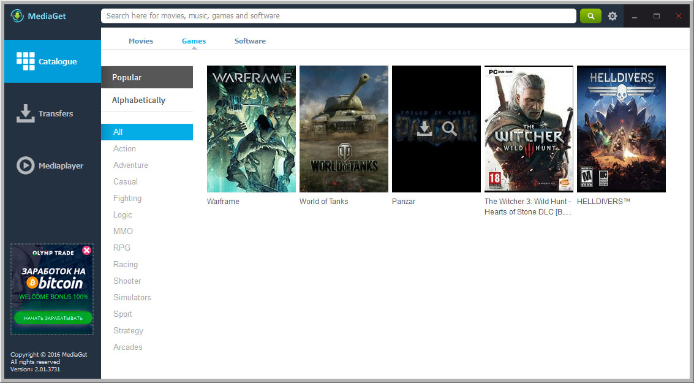Image resolution: width=694 pixels, height=383 pixels.
Task: Filter games by Arcades genre
Action: [127, 347]
